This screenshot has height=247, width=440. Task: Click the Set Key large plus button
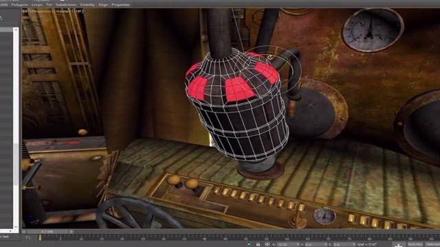tap(399, 245)
